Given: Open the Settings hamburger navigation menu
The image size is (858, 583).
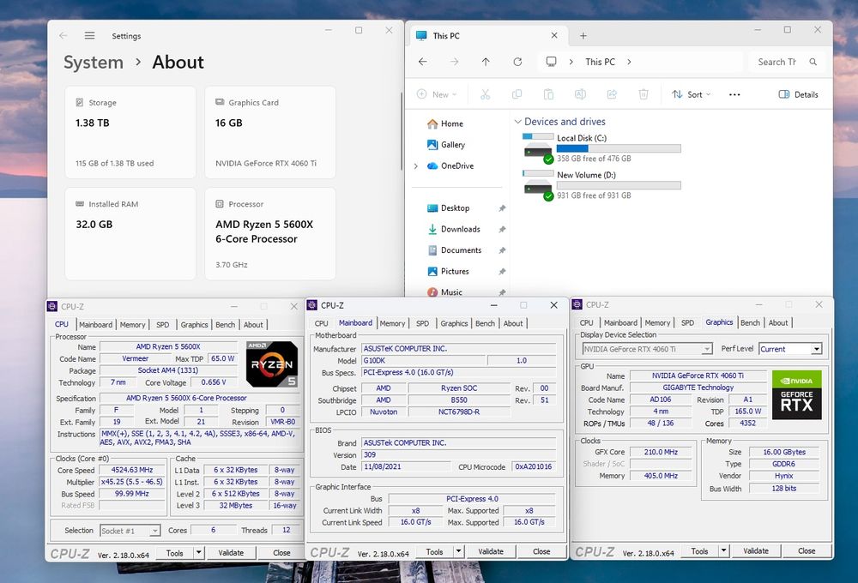Looking at the screenshot, I should click(90, 35).
